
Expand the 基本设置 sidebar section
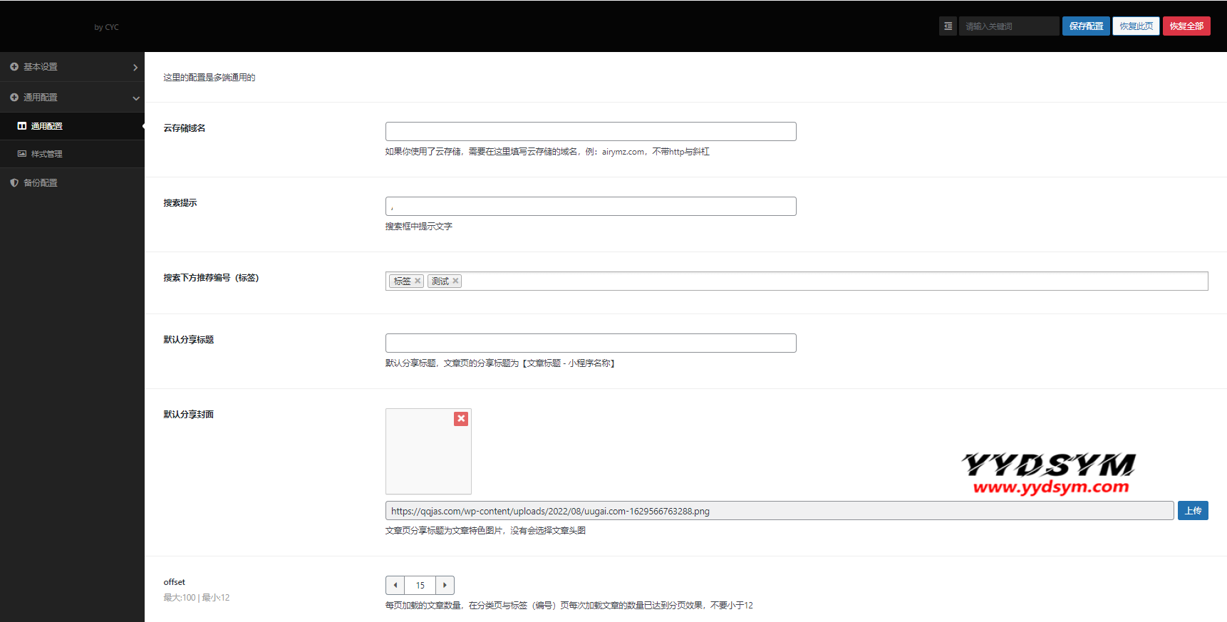click(x=72, y=67)
